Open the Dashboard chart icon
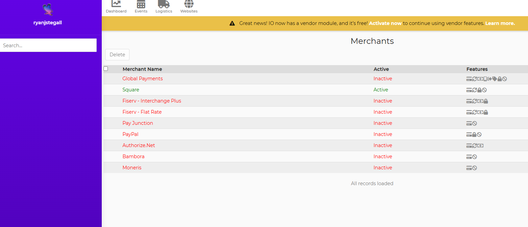The height and width of the screenshot is (227, 528). (116, 4)
